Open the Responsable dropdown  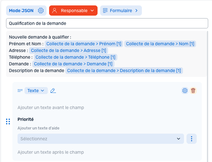pos(73,11)
